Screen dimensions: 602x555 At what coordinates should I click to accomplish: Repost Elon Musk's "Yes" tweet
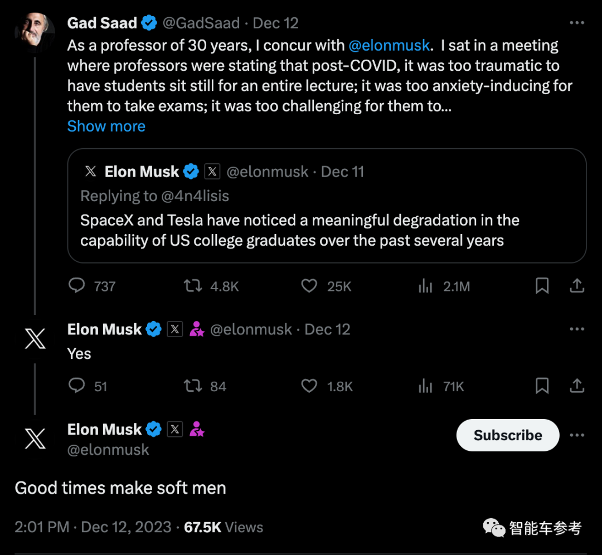[x=193, y=386]
